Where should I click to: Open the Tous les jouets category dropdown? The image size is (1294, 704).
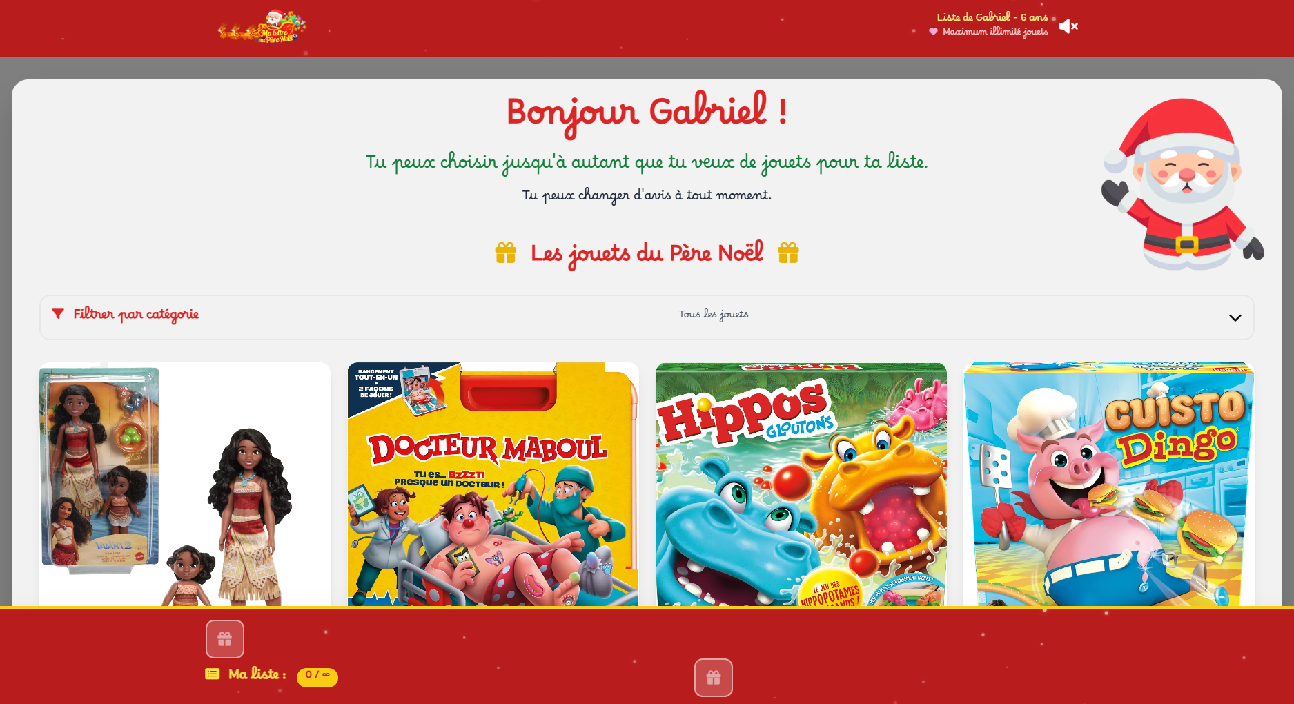714,315
